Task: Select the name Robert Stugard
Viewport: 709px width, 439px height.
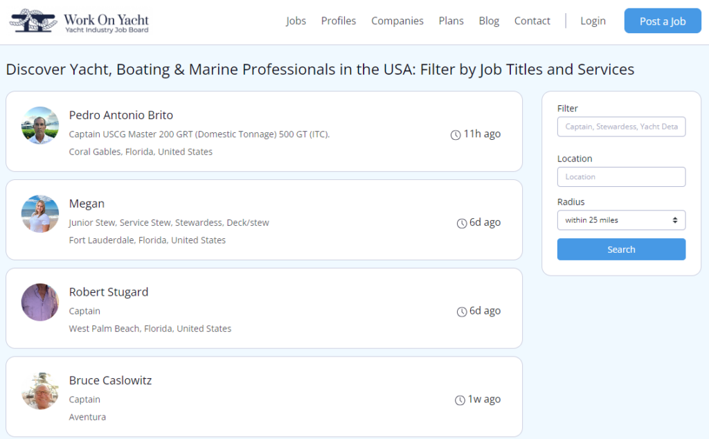Action: click(x=109, y=292)
